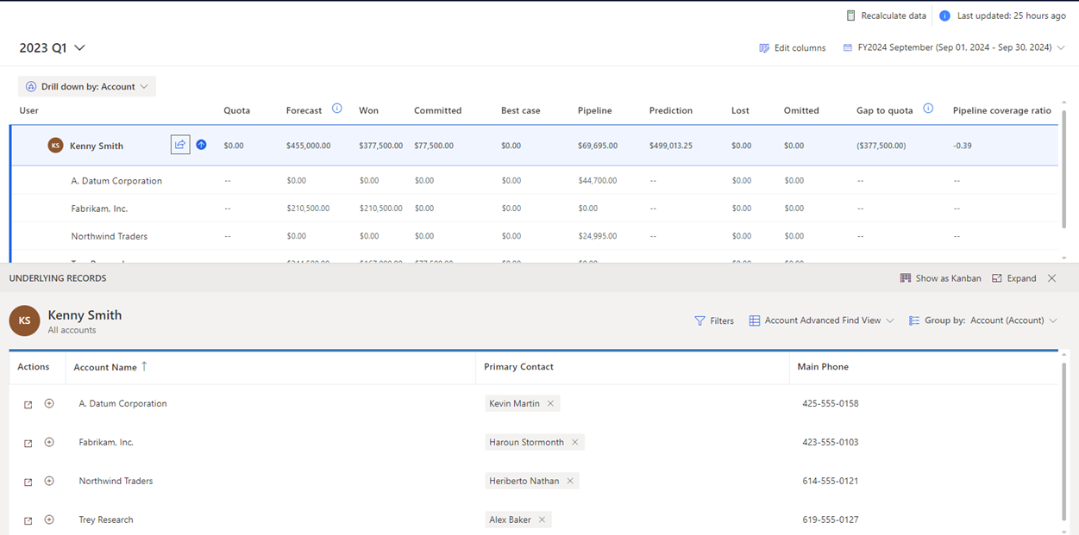The width and height of the screenshot is (1079, 535).
Task: Click the Gap to quota info icon
Action: pyautogui.click(x=928, y=109)
